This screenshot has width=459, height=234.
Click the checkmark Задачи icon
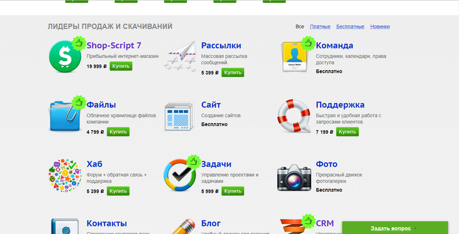click(180, 175)
